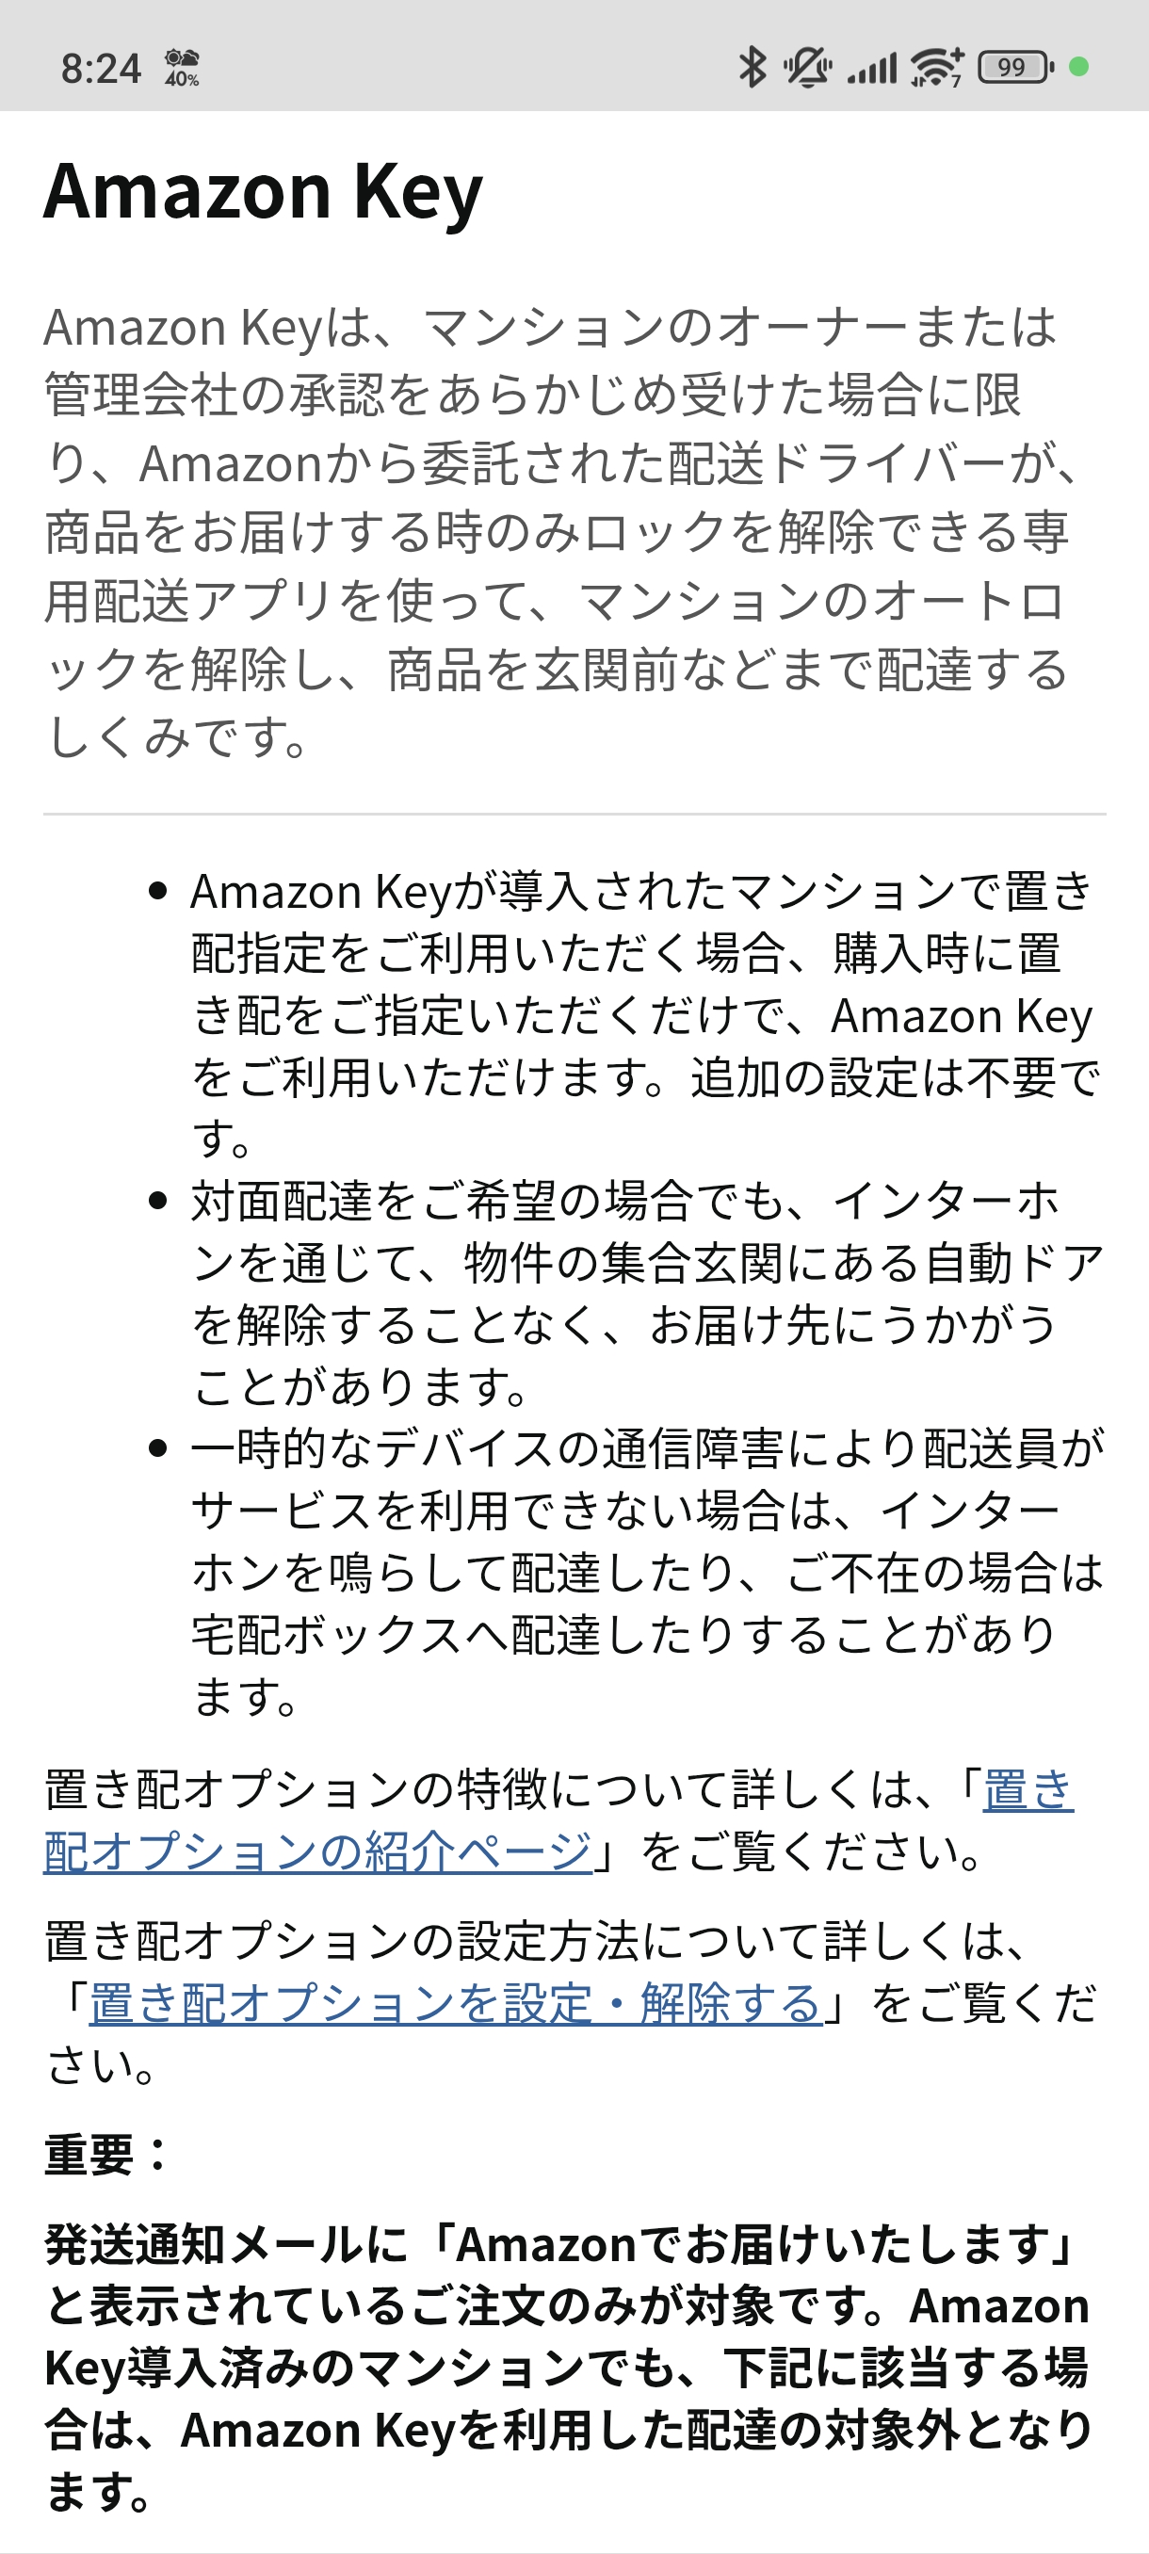Tap the Wi-Fi status icon
The height and width of the screenshot is (2554, 1149).
click(x=937, y=68)
